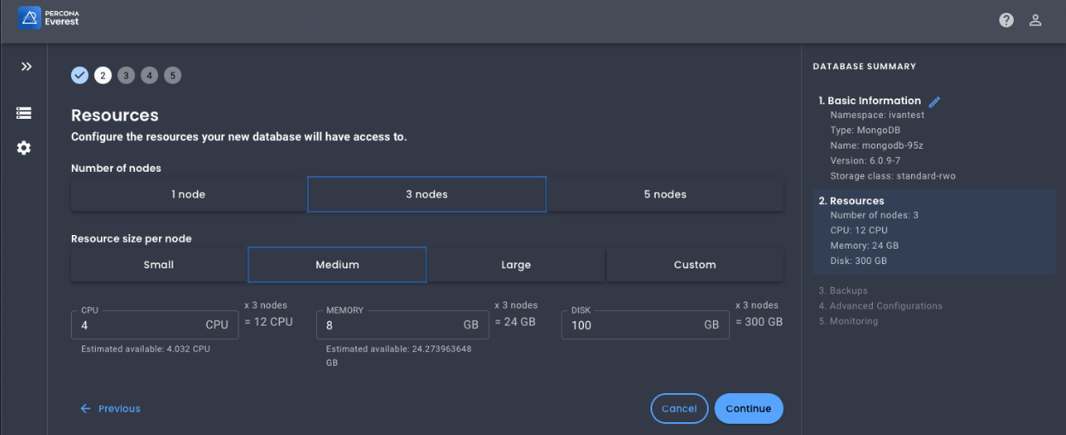
Task: Open the user account profile icon
Action: click(x=1035, y=21)
